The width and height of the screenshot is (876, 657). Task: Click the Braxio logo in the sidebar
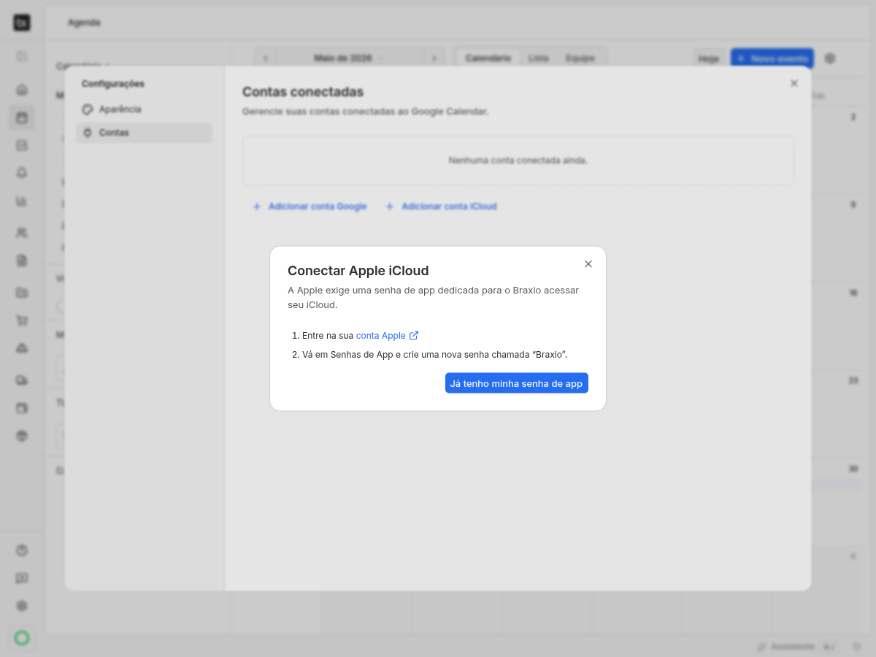tap(22, 23)
